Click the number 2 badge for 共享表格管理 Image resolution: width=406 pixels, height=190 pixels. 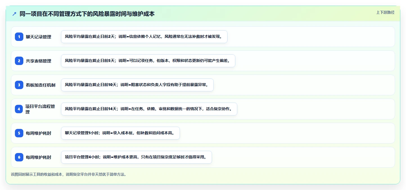(19, 61)
